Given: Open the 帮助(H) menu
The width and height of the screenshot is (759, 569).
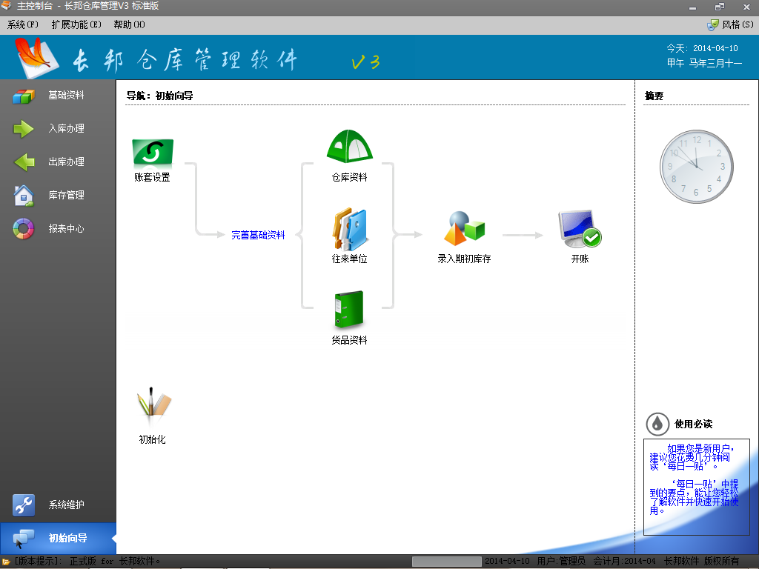Looking at the screenshot, I should coord(129,24).
